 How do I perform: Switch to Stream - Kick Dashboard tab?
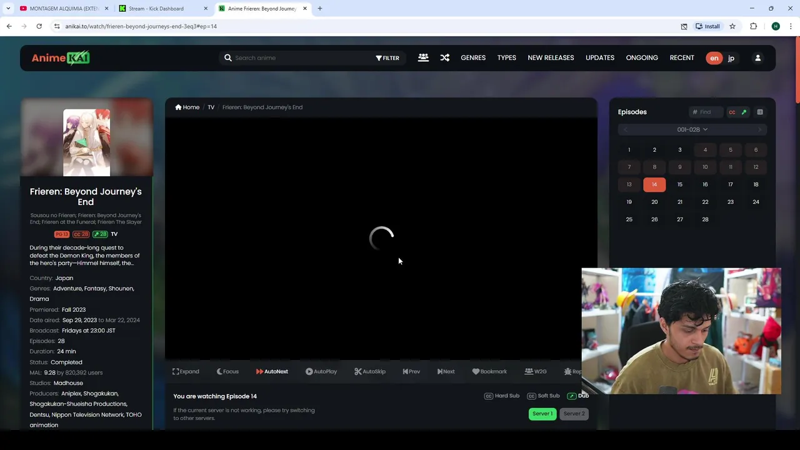tap(164, 9)
